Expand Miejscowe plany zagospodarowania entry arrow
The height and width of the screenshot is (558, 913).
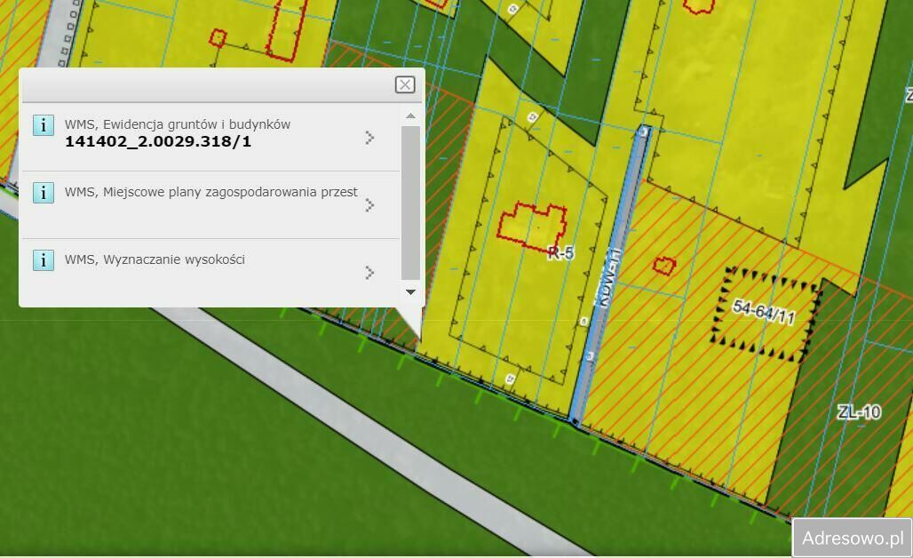coord(369,205)
